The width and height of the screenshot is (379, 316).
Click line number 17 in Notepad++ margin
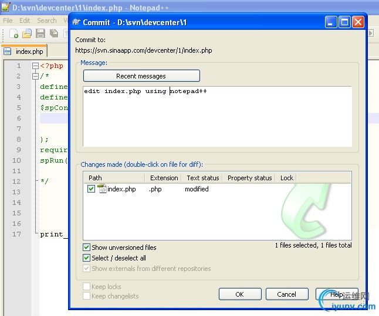pyautogui.click(x=16, y=234)
